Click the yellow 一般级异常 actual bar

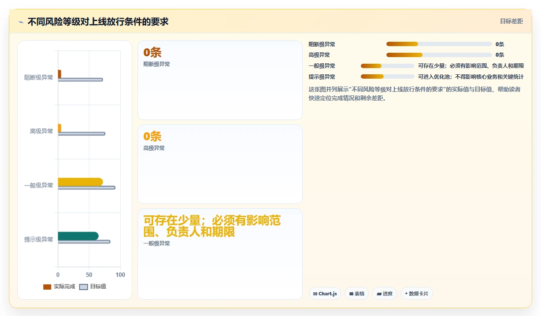80,182
